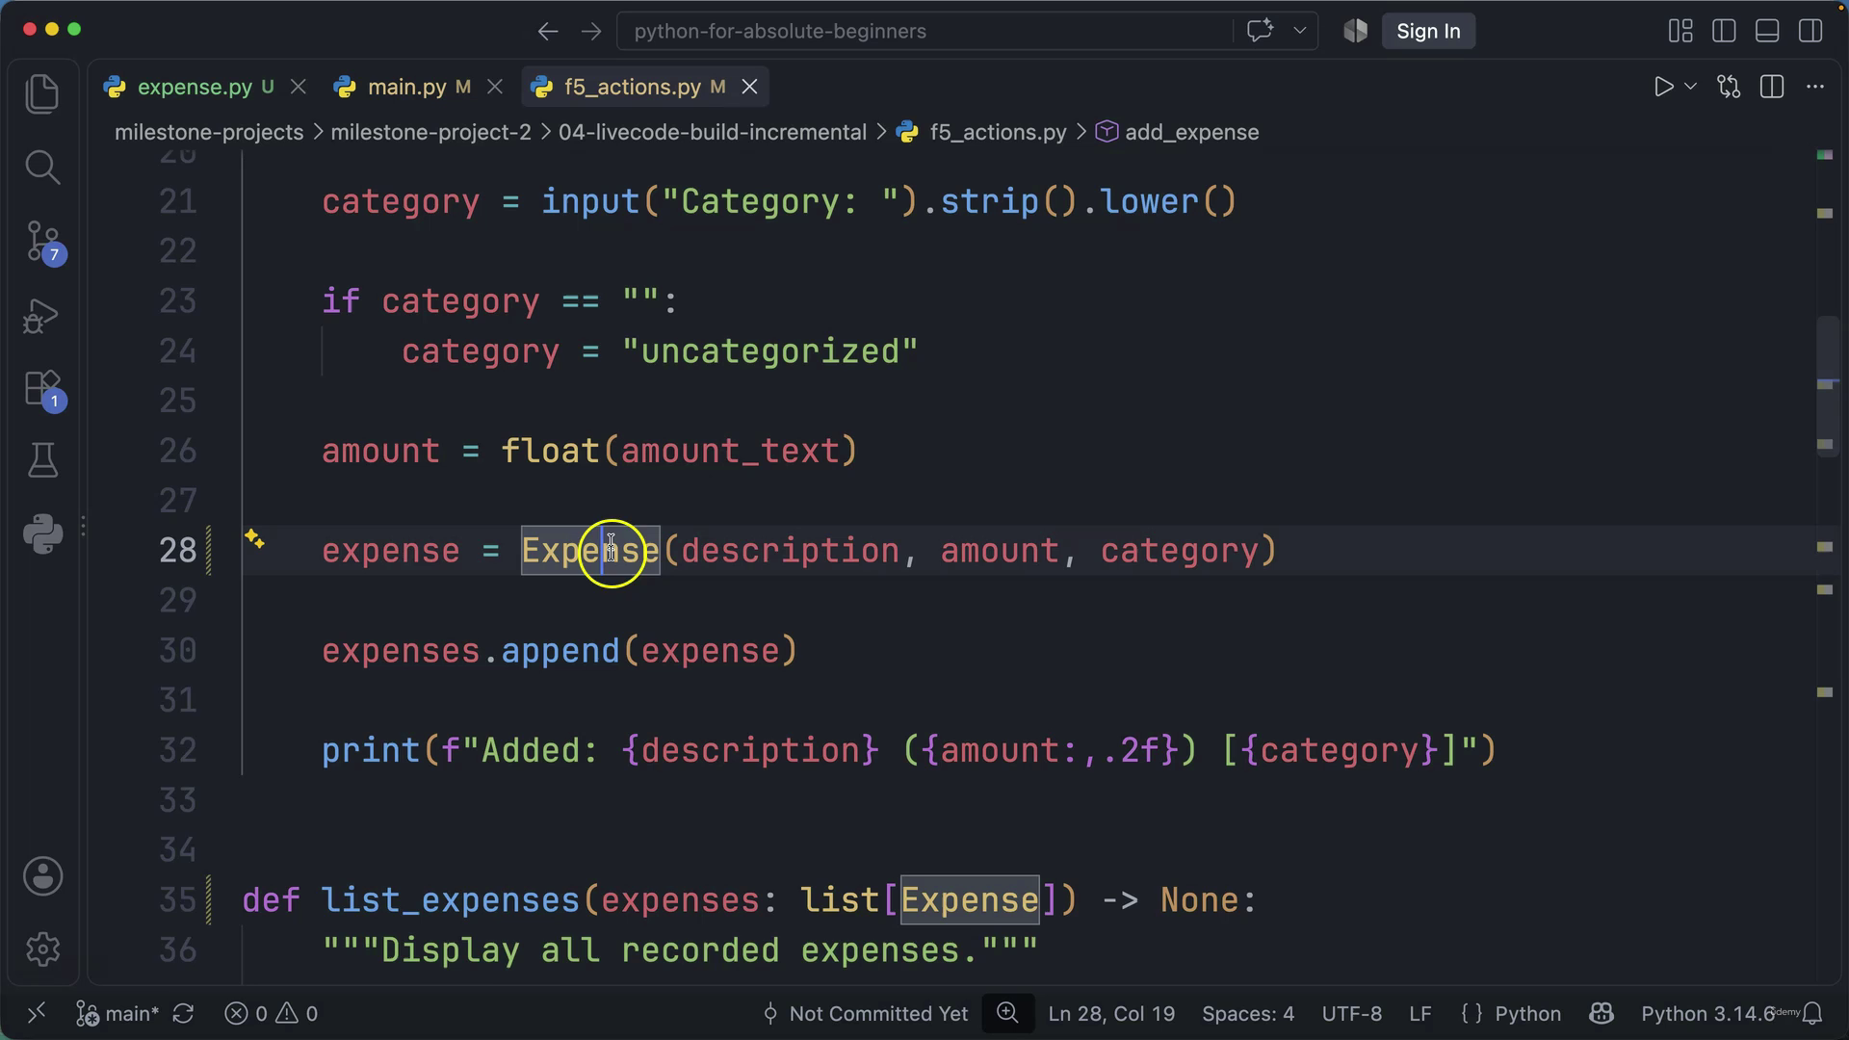Open the 04-livecode-build-incremental breadcrumb
The height and width of the screenshot is (1040, 1849).
(713, 132)
